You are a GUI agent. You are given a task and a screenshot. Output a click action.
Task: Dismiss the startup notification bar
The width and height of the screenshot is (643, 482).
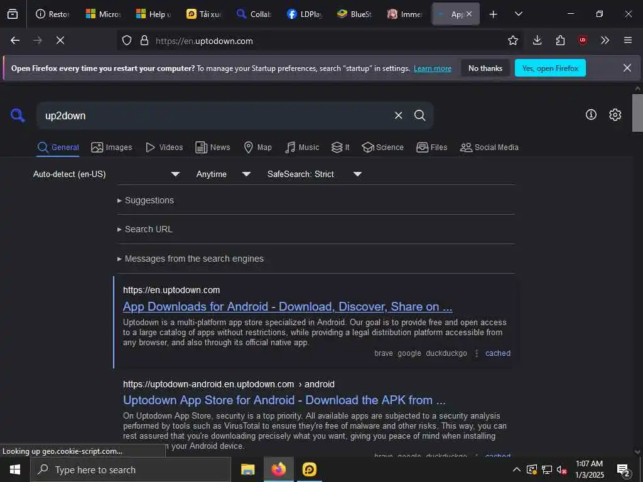(627, 68)
